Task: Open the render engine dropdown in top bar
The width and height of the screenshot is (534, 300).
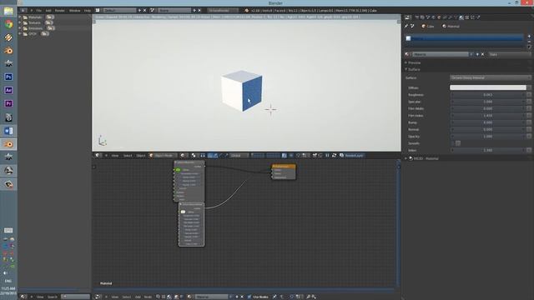Action: pos(223,11)
